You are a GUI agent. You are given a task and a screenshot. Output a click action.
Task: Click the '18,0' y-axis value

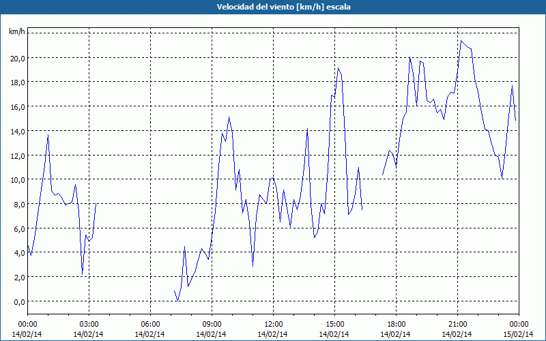[19, 83]
